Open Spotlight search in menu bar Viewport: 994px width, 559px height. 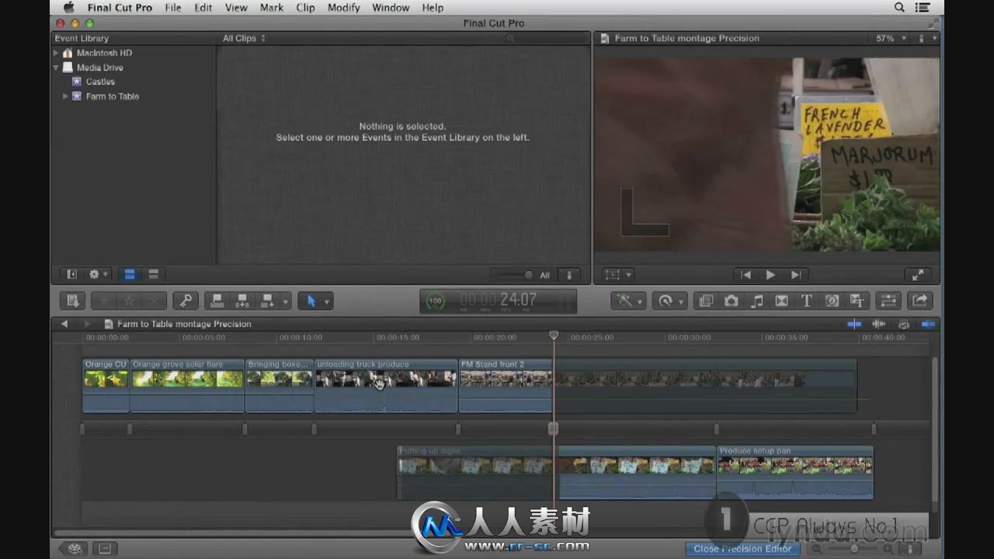coord(899,8)
